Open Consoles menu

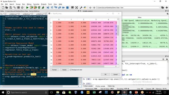(36, 4)
